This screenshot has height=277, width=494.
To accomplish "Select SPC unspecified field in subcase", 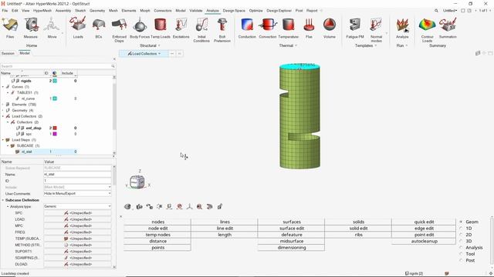I will click(77, 213).
